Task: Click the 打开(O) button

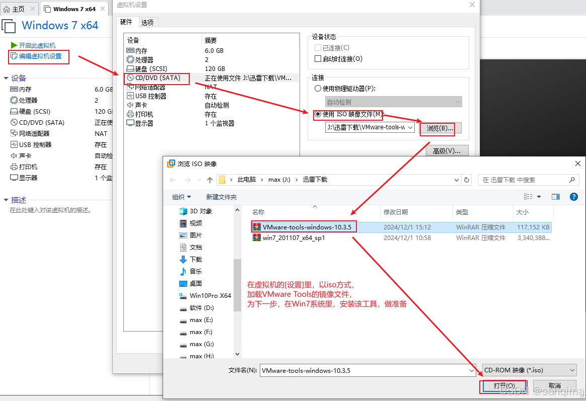Action: point(504,386)
